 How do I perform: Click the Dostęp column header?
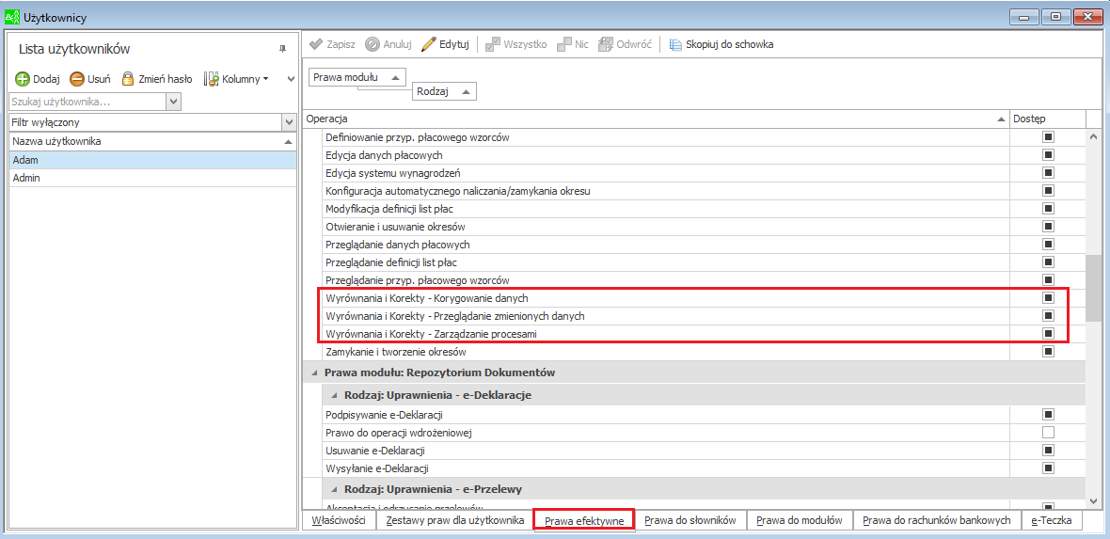1047,119
